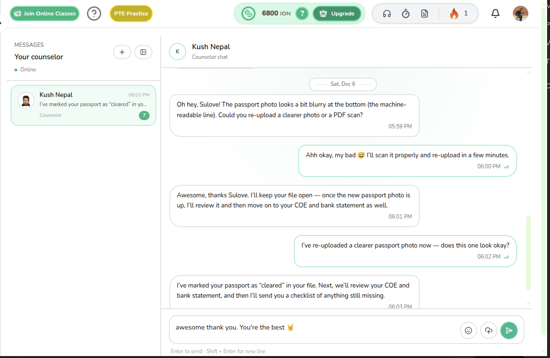Click the flame streak counter
This screenshot has height=358, width=550.
[459, 14]
